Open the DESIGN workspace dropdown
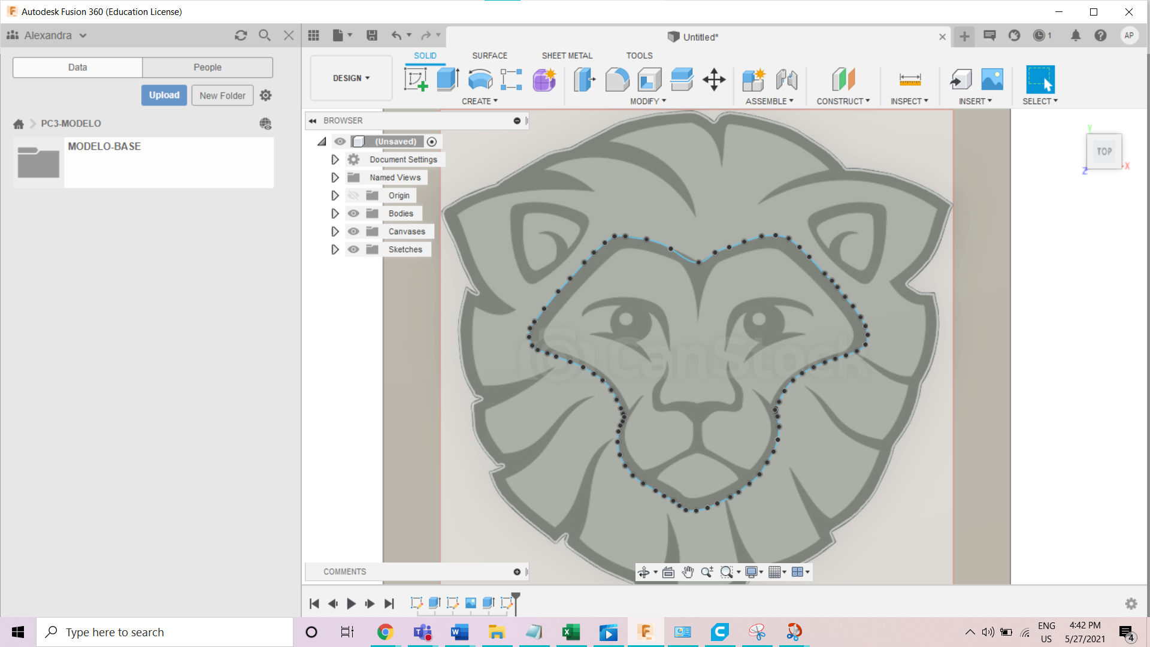This screenshot has height=647, width=1150. 352,78
